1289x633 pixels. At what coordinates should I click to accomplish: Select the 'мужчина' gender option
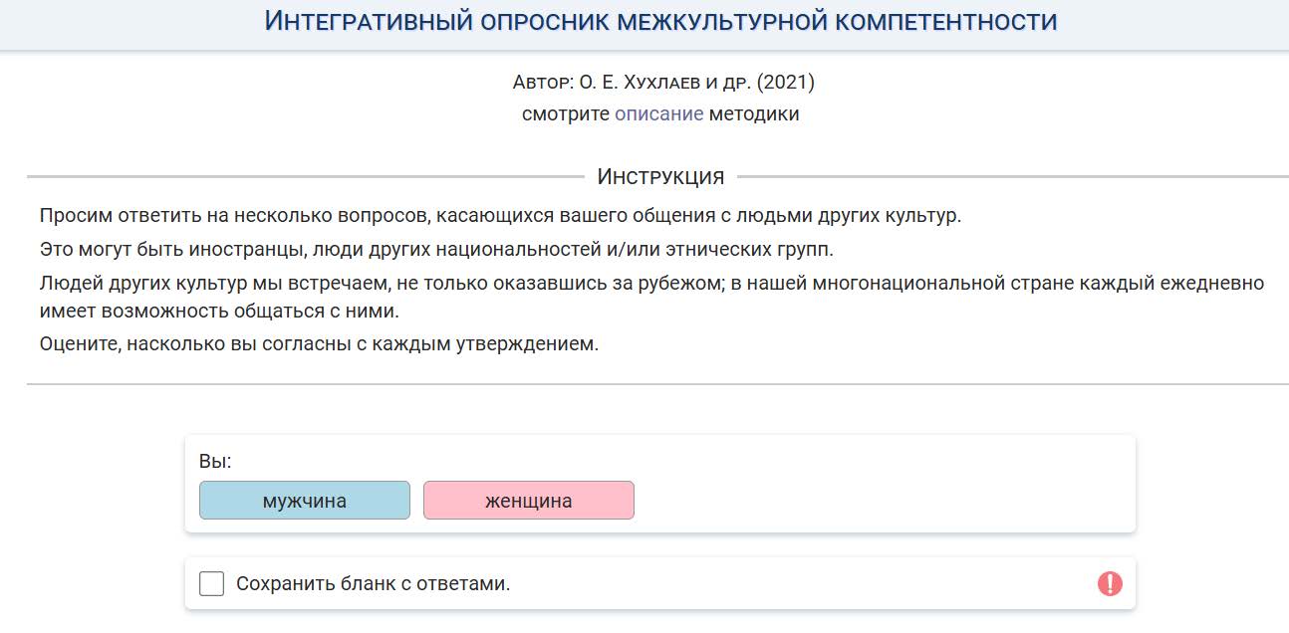point(304,501)
